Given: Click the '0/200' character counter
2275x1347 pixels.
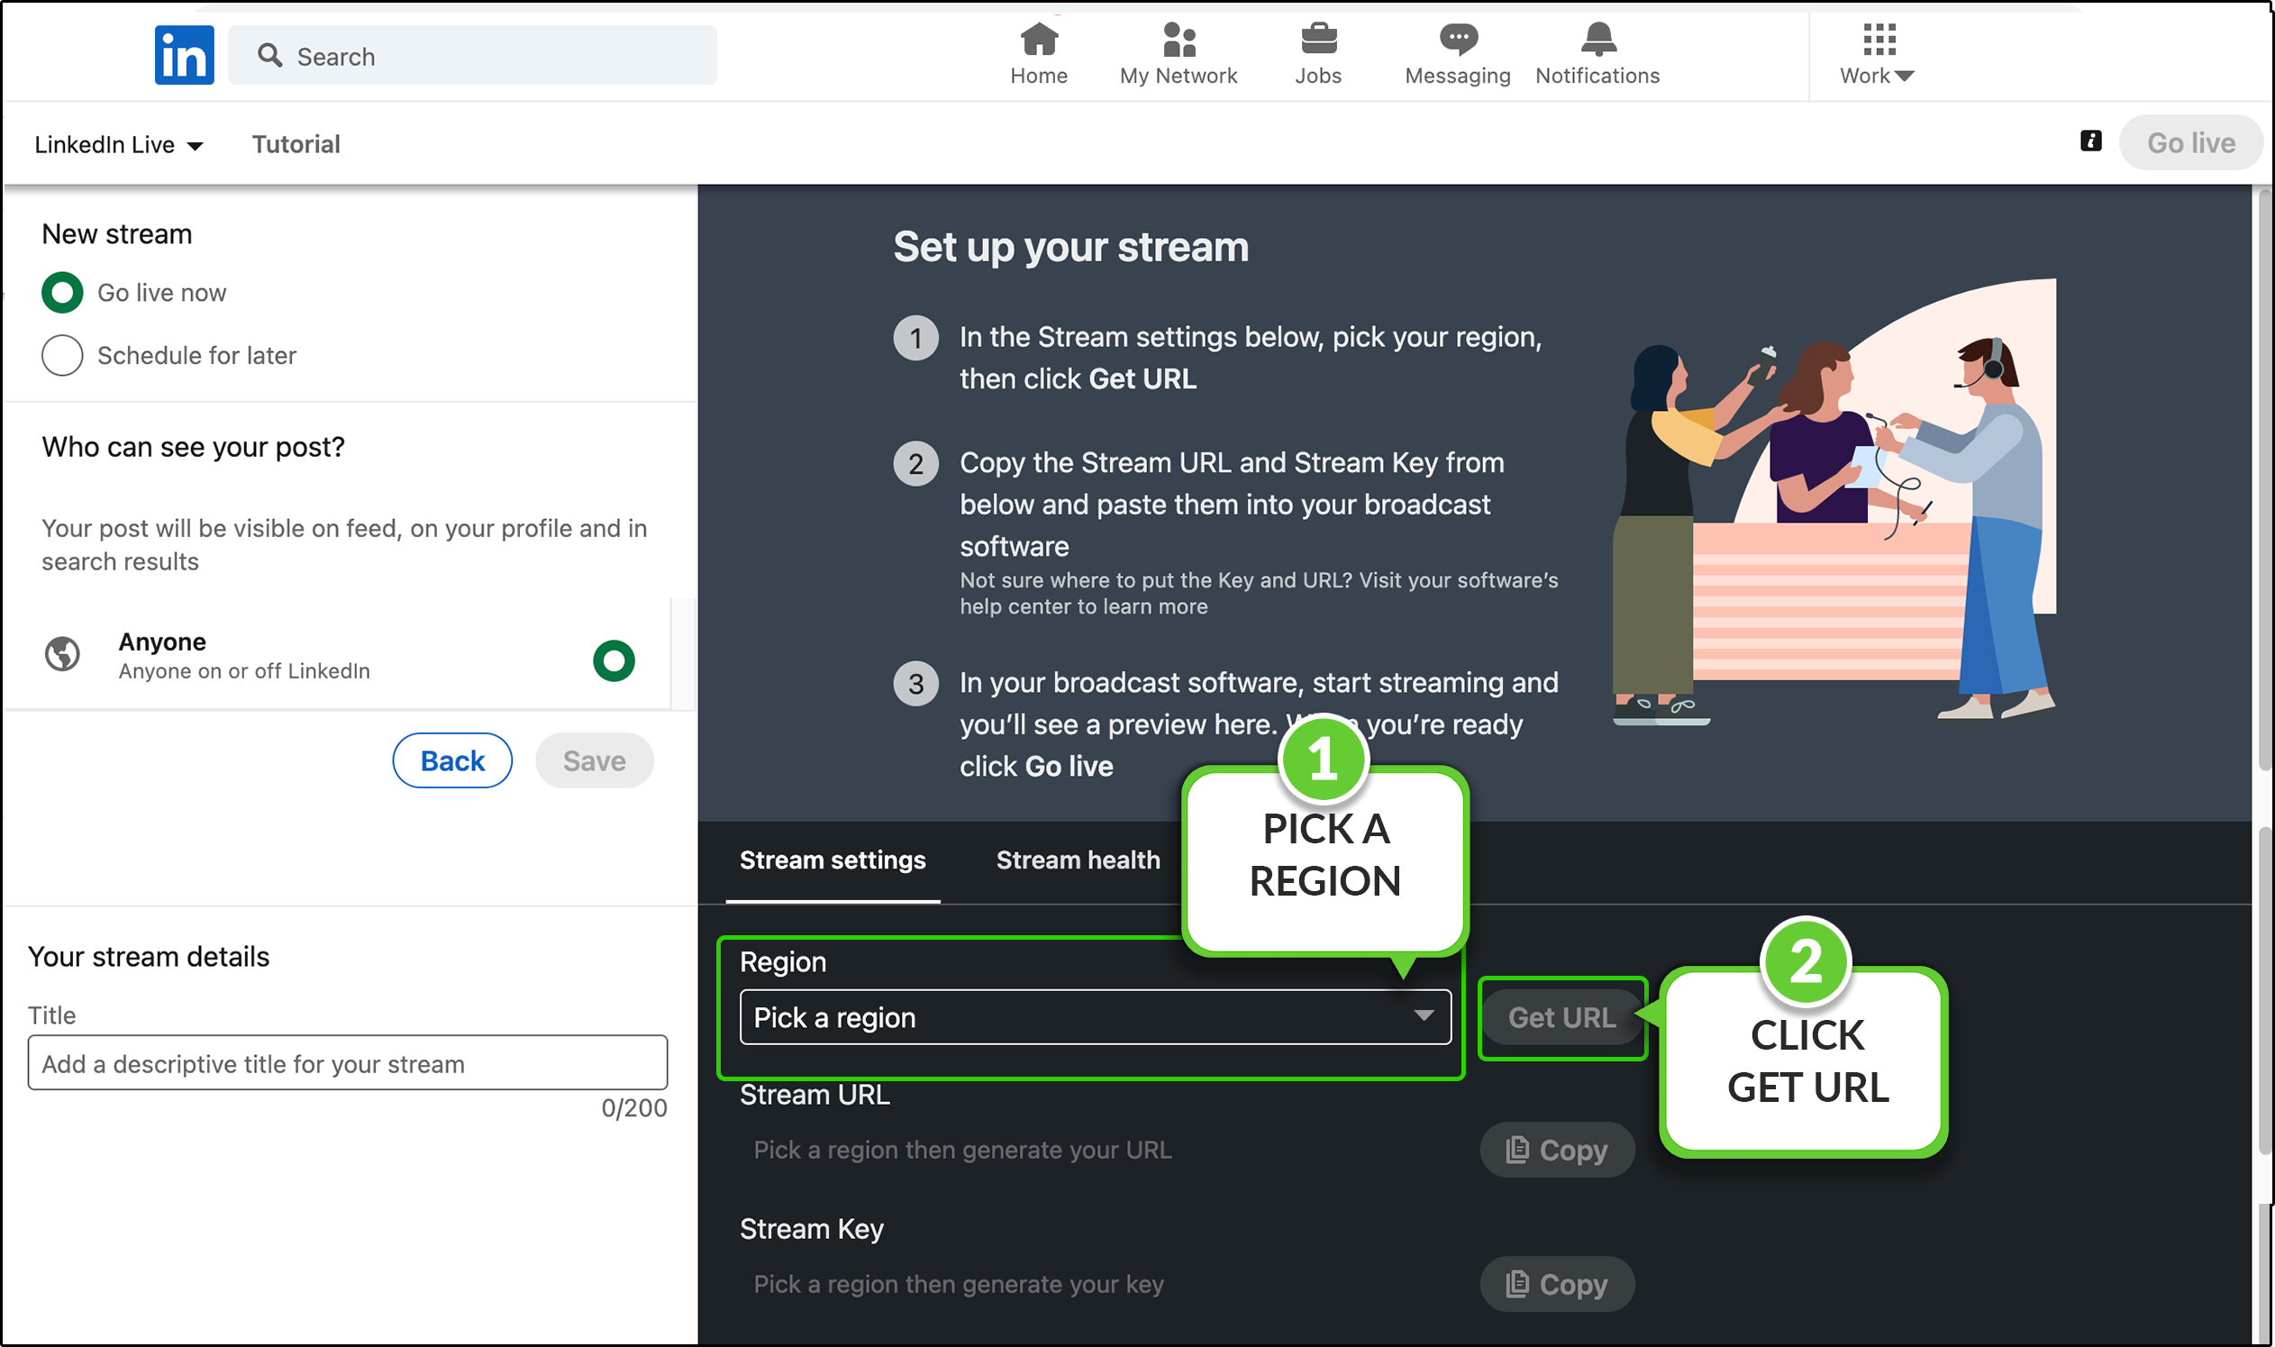Looking at the screenshot, I should (x=634, y=1107).
